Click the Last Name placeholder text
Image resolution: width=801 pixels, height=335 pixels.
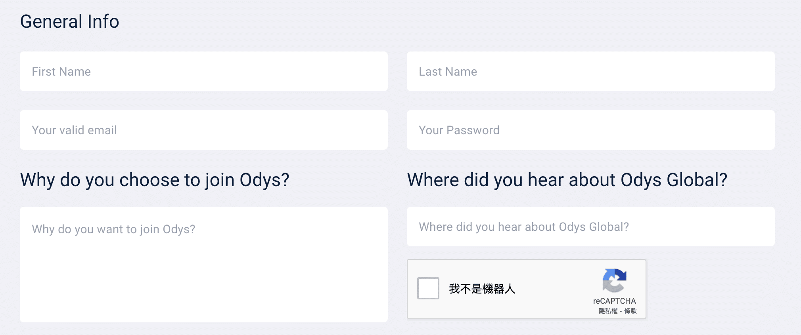click(x=448, y=72)
